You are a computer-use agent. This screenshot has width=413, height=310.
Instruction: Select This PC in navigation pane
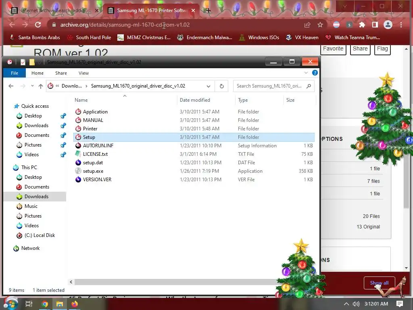click(x=29, y=168)
